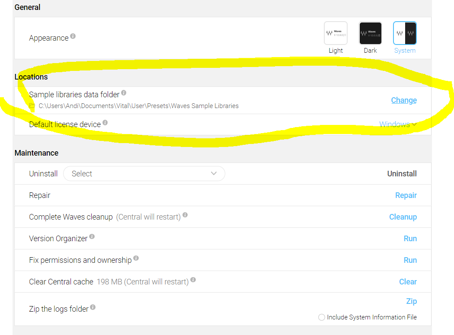
Task: Enable Include System Information File option
Action: click(321, 317)
